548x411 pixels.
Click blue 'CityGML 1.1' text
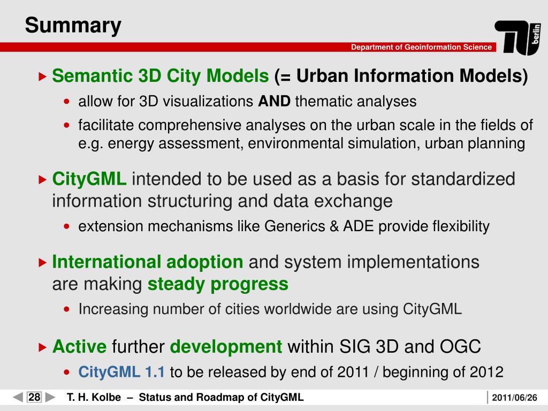(121, 372)
